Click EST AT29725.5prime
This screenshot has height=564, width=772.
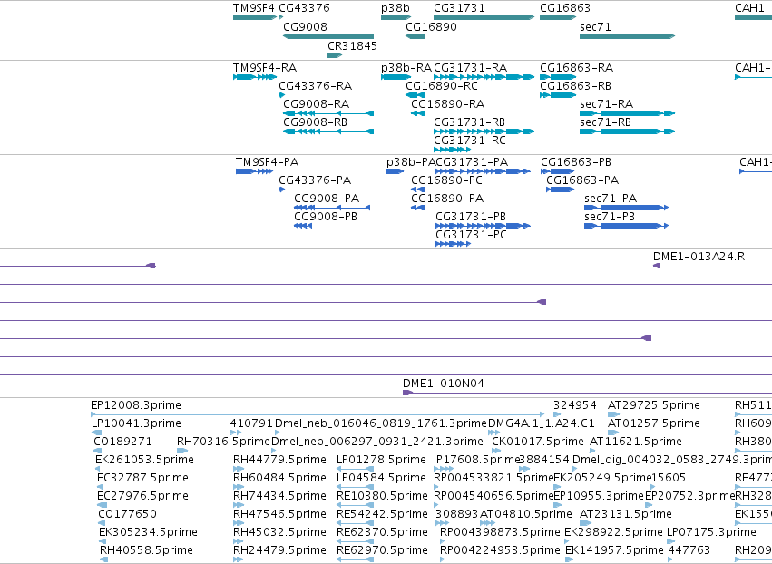pyautogui.click(x=614, y=414)
